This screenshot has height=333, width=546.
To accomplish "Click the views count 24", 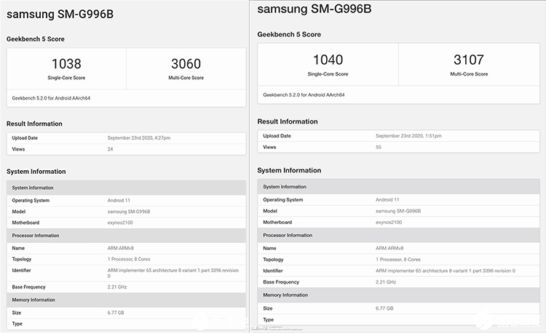I will 110,149.
